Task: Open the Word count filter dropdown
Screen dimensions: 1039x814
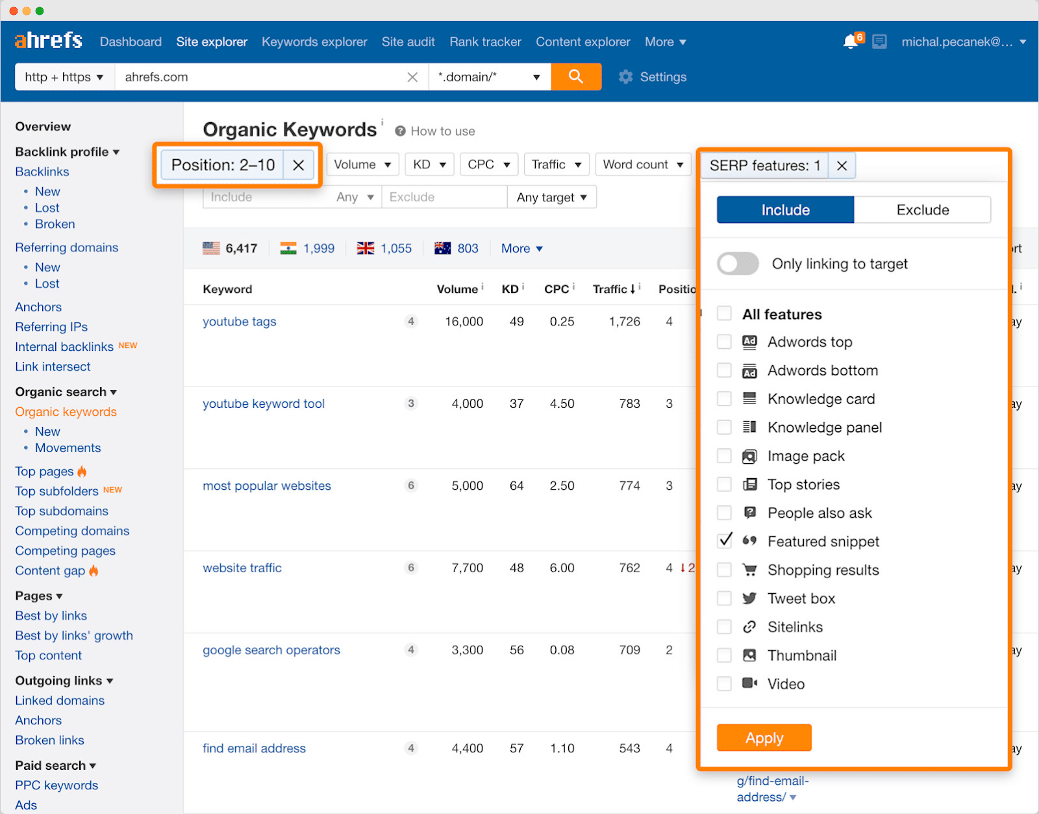Action: pyautogui.click(x=643, y=164)
